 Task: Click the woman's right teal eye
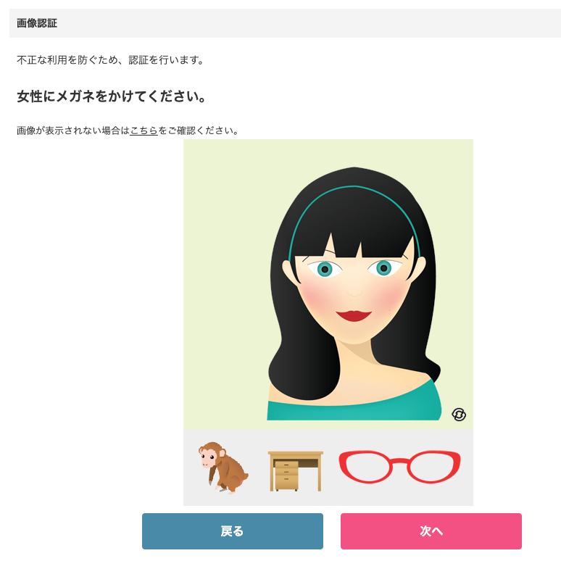click(384, 268)
